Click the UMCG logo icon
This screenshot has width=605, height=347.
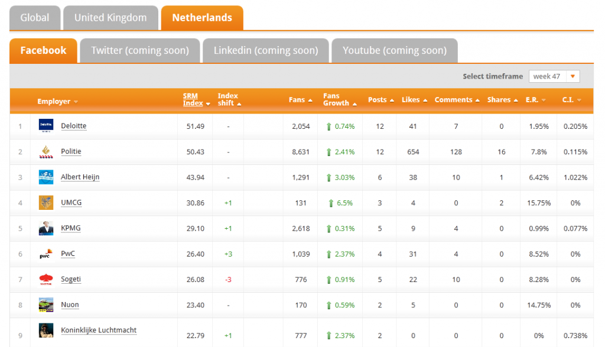pos(46,203)
